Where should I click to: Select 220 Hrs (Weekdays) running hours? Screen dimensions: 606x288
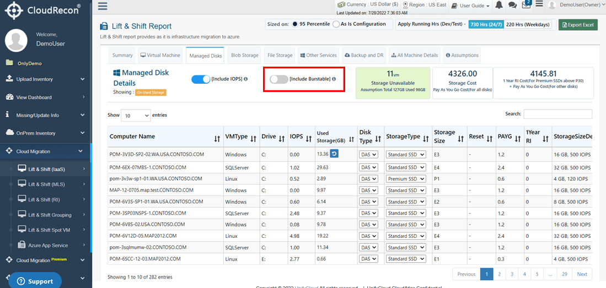[x=528, y=24]
